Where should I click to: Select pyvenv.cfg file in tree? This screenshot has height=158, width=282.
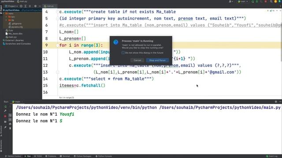[x=16, y=27]
